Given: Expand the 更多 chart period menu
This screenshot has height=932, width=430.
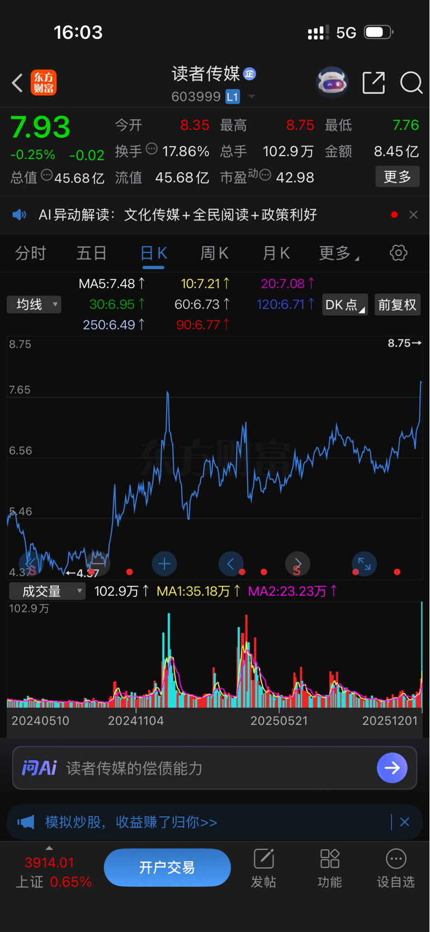Looking at the screenshot, I should pyautogui.click(x=339, y=254).
